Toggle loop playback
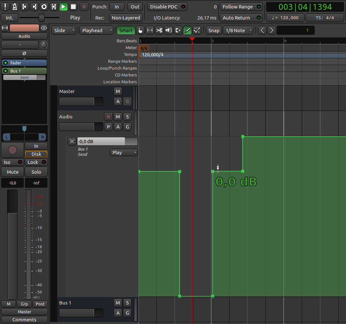This screenshot has width=346, height=324. 44,7
